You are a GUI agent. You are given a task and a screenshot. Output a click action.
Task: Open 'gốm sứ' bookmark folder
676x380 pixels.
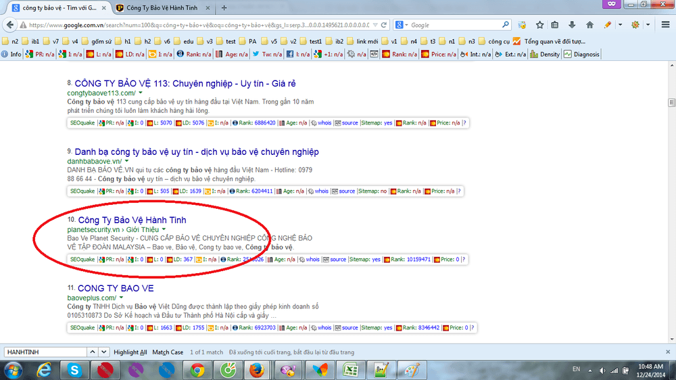[x=97, y=41]
